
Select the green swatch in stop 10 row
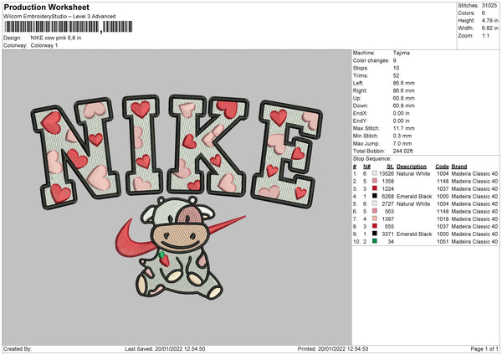click(375, 241)
